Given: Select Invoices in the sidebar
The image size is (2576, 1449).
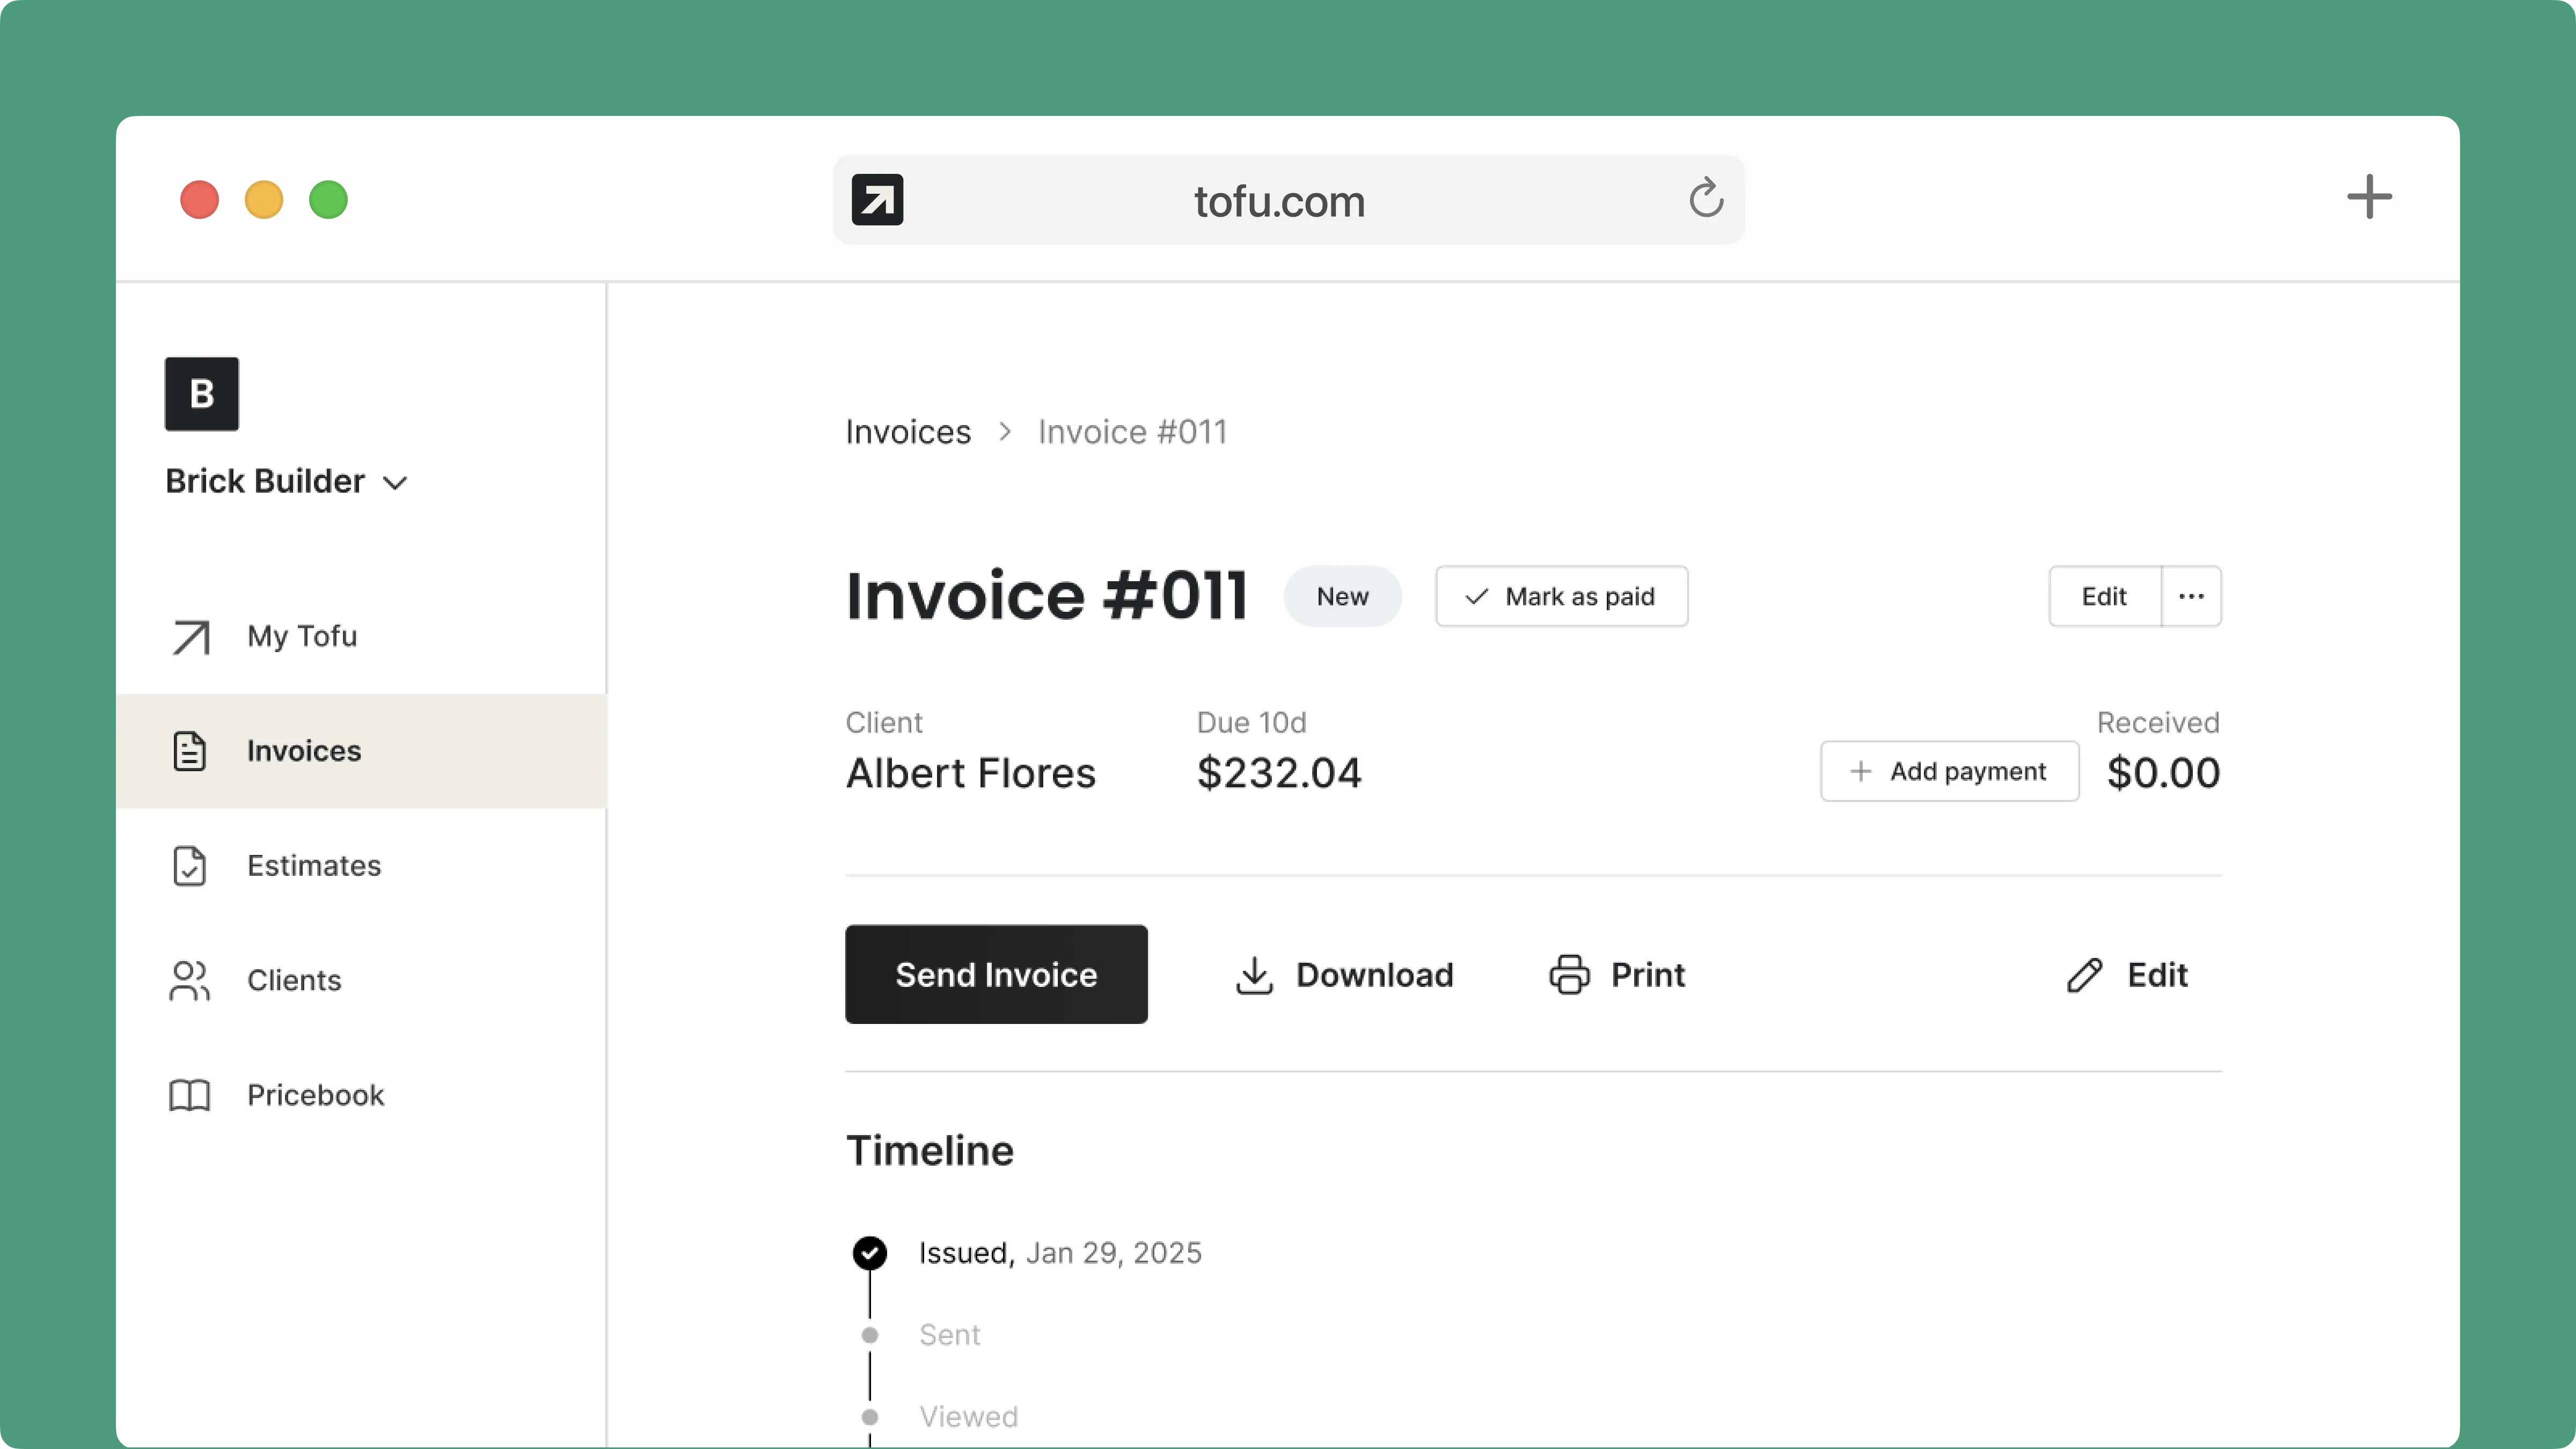Looking at the screenshot, I should coord(361,751).
